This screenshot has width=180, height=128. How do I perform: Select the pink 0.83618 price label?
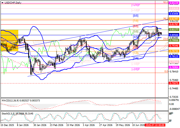tap(174, 8)
